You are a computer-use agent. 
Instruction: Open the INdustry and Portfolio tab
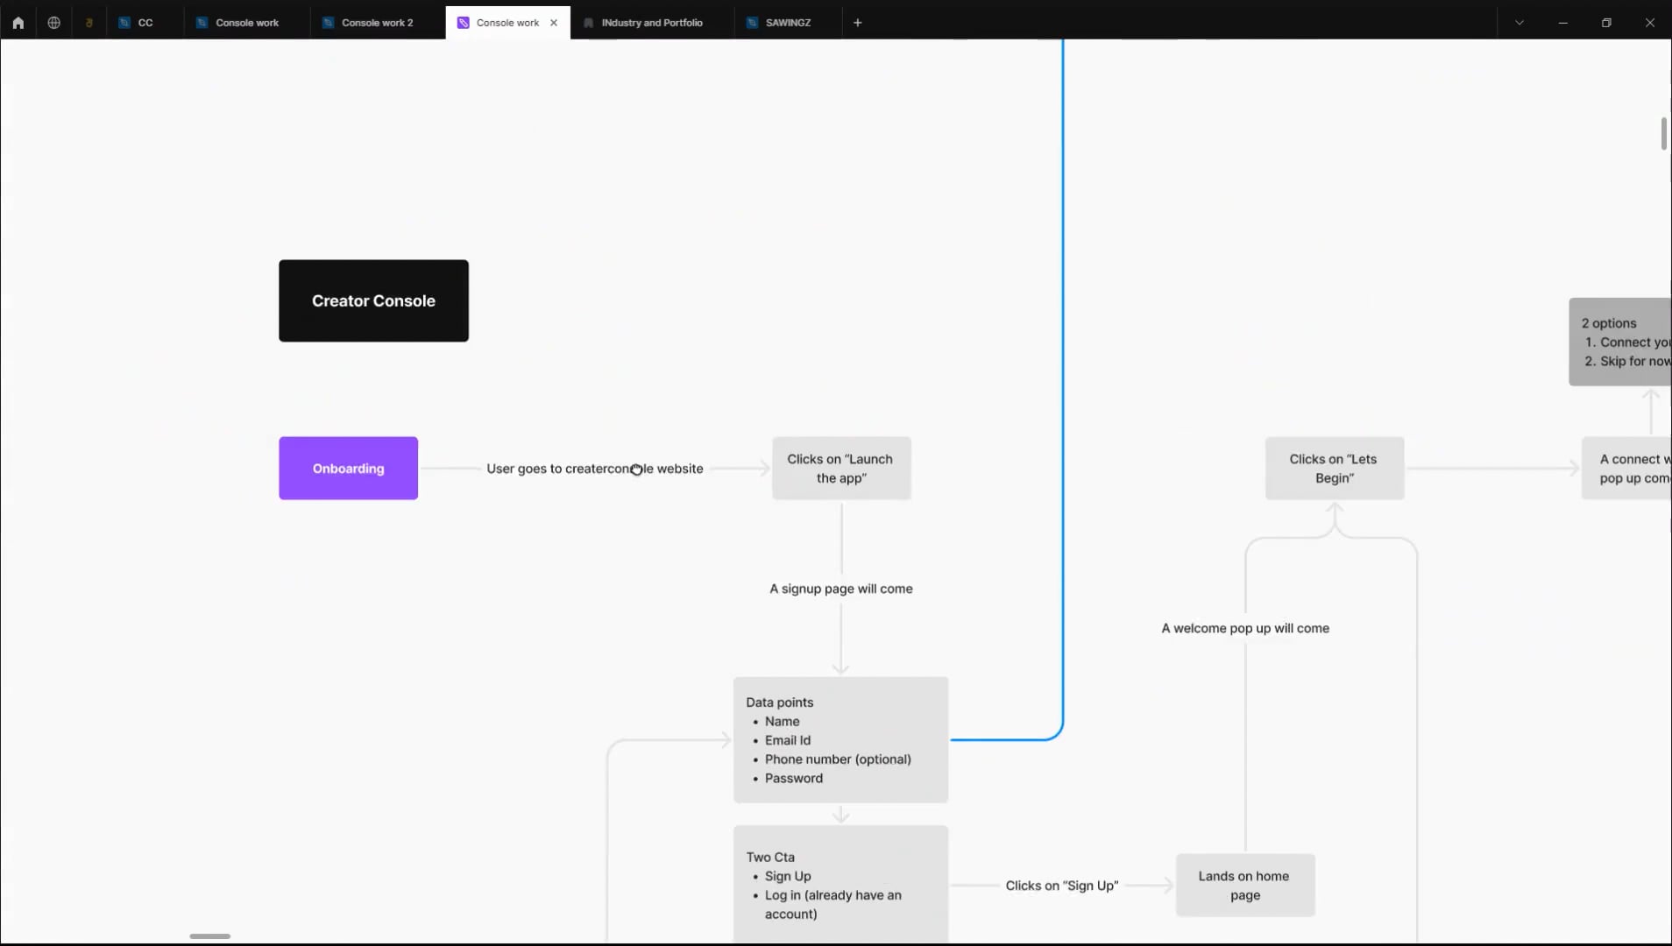pyautogui.click(x=650, y=22)
